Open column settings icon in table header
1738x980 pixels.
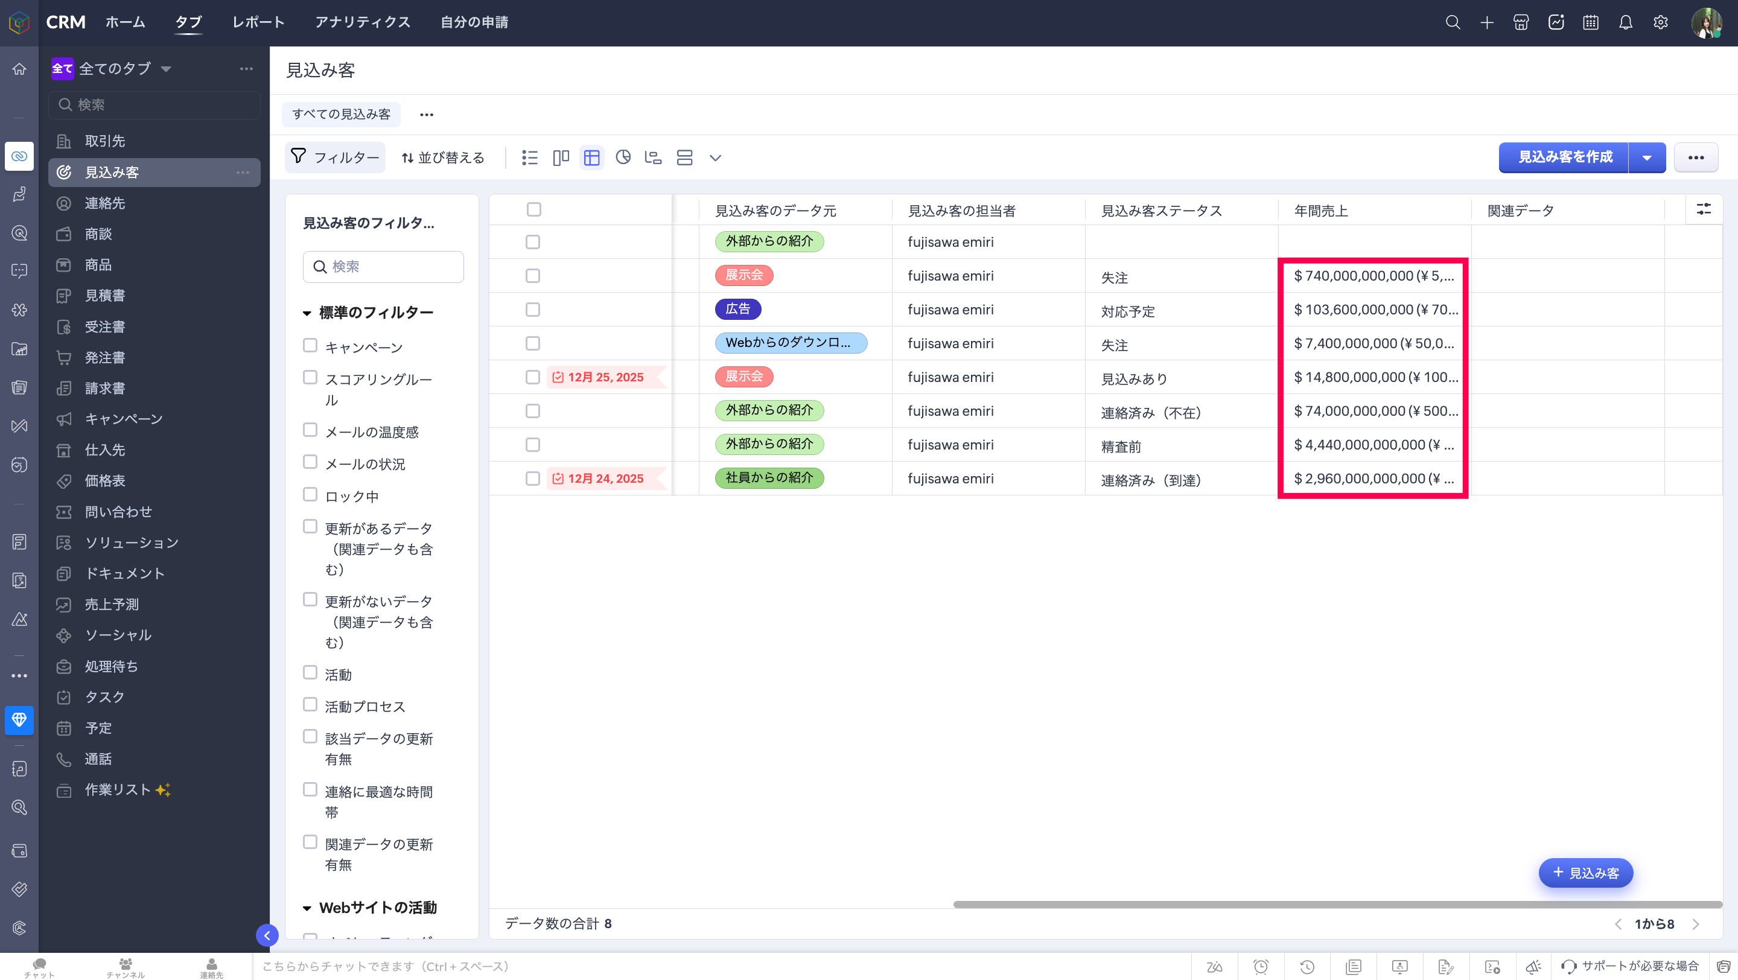(1703, 210)
